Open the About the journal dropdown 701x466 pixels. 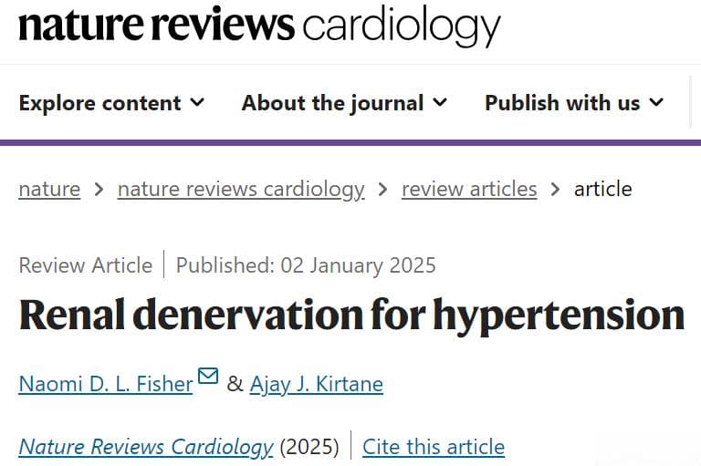tap(344, 103)
